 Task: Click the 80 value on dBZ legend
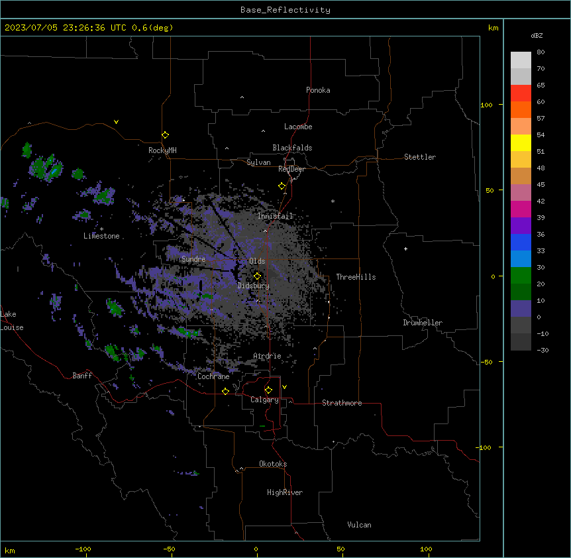[x=541, y=52]
